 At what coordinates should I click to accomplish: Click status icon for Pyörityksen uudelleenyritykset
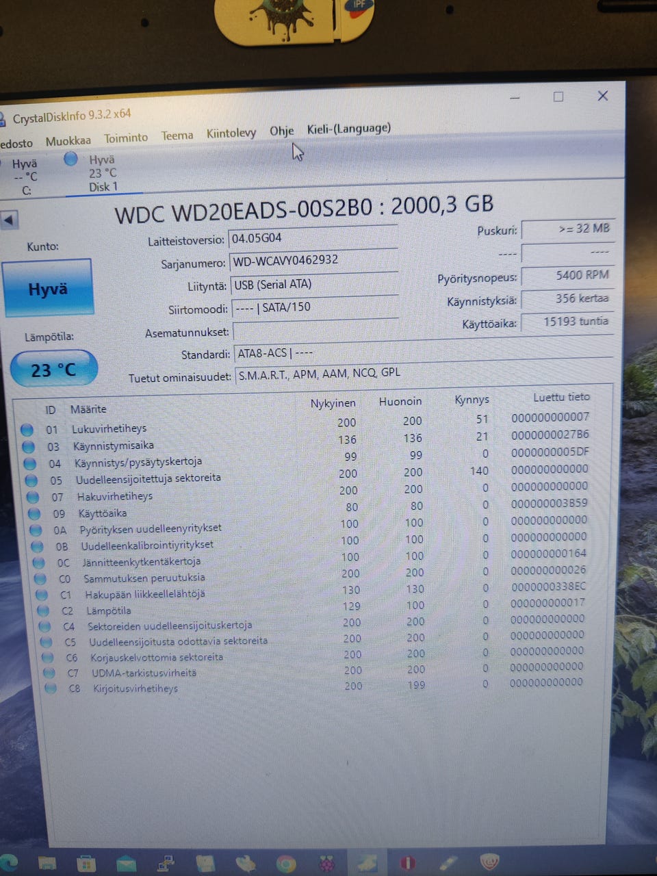(36, 530)
